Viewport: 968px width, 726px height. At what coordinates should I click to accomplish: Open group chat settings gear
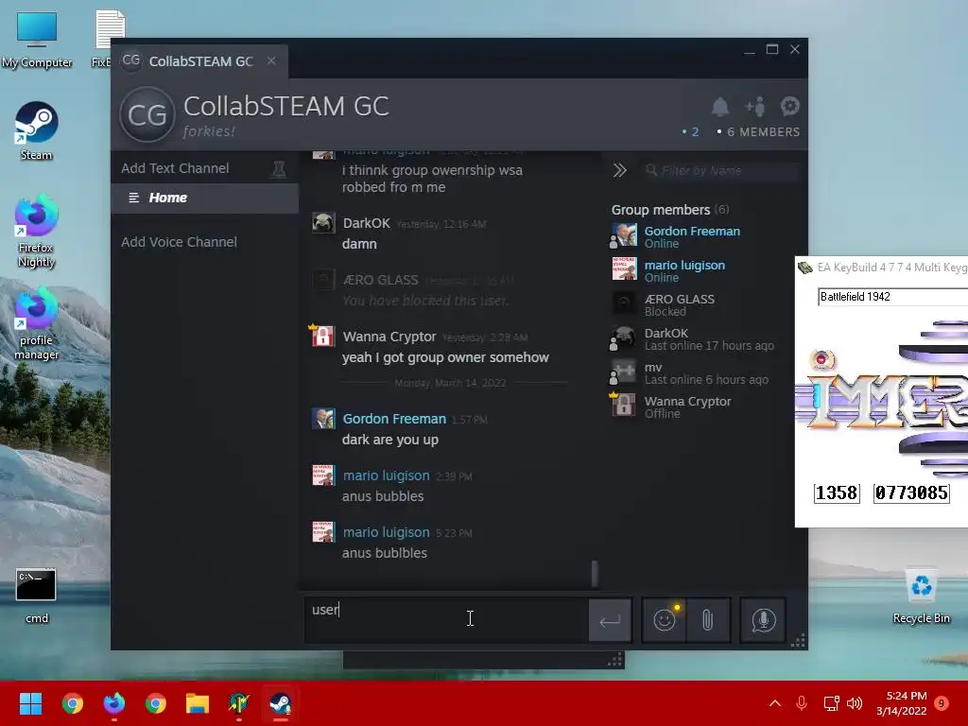[x=790, y=106]
